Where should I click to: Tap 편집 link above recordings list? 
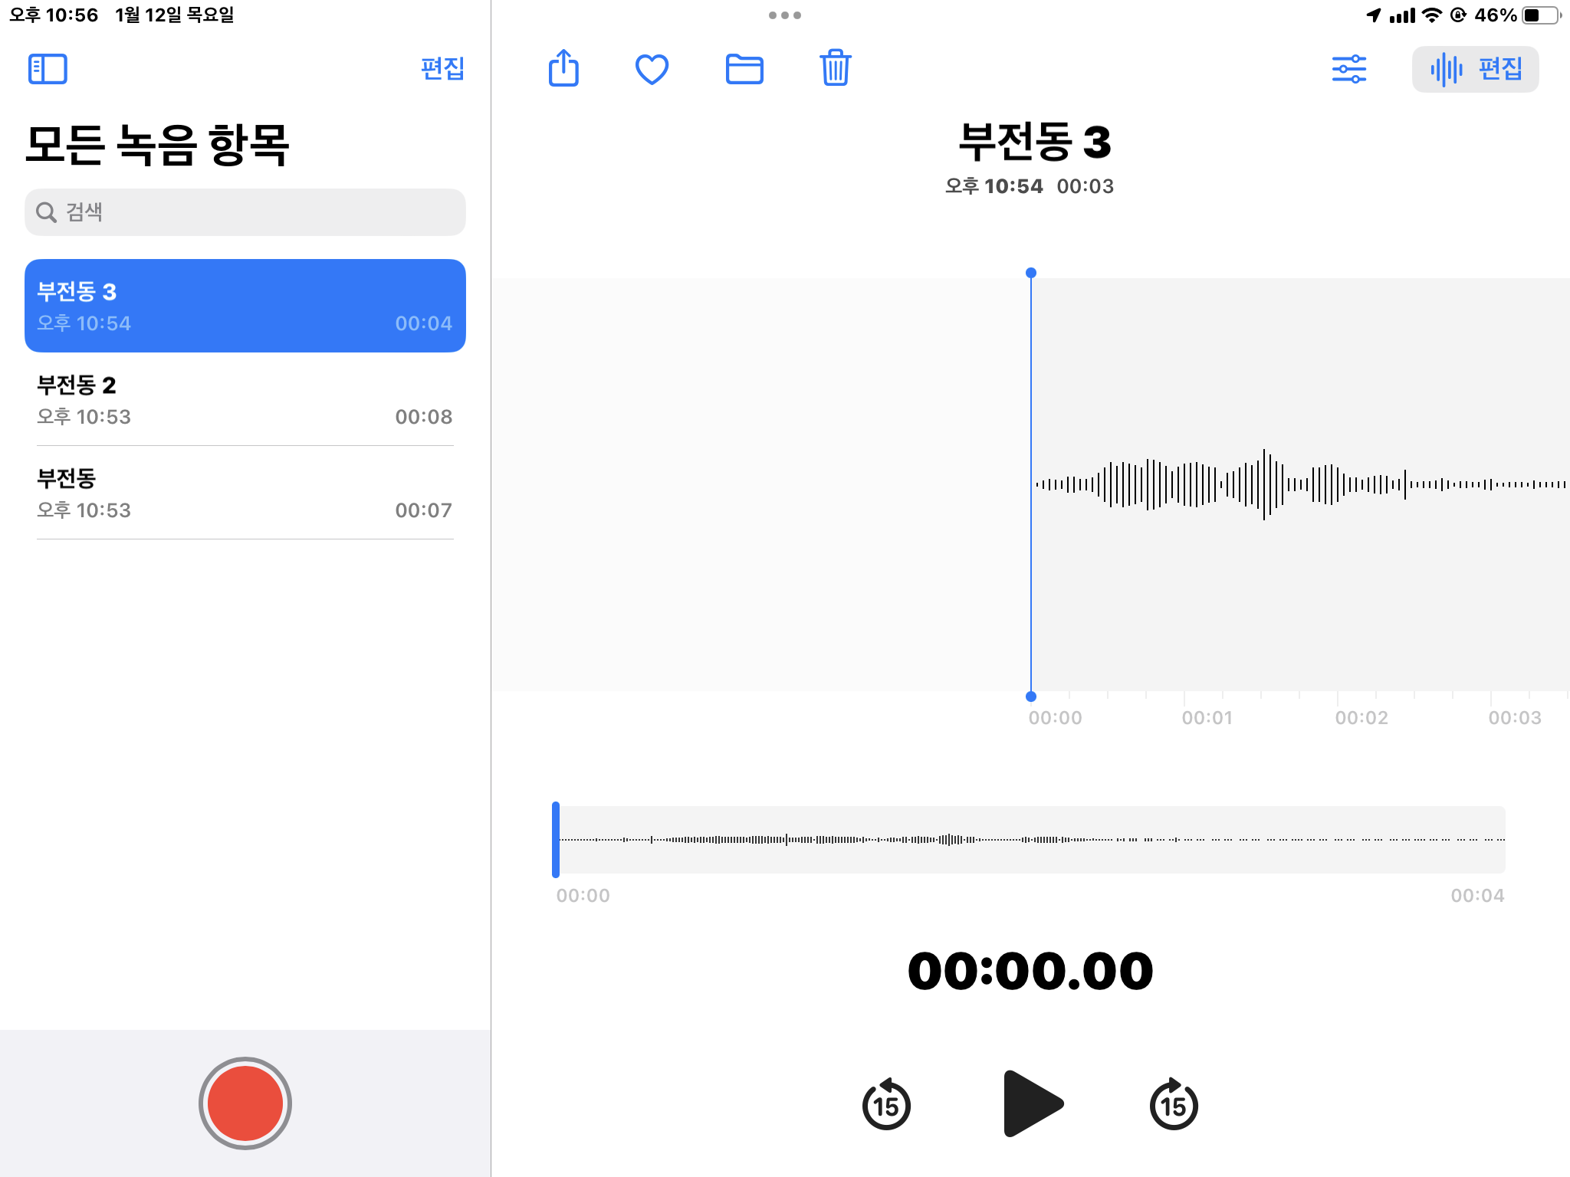442,69
